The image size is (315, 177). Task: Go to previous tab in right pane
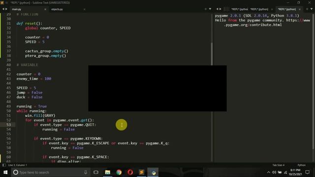[217, 9]
